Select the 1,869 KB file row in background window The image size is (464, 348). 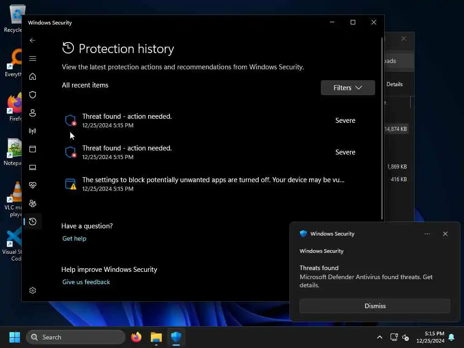coord(397,167)
